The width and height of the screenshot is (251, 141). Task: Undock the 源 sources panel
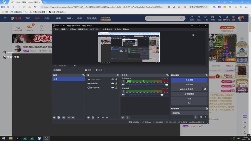click(118, 75)
